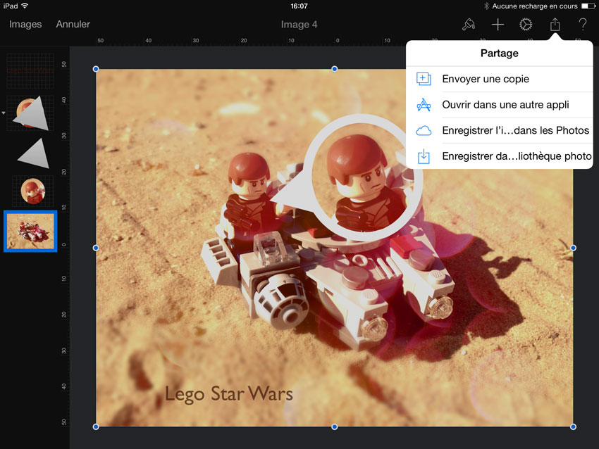Choose Envoyer une copie
599x449 pixels.
tap(500, 79)
